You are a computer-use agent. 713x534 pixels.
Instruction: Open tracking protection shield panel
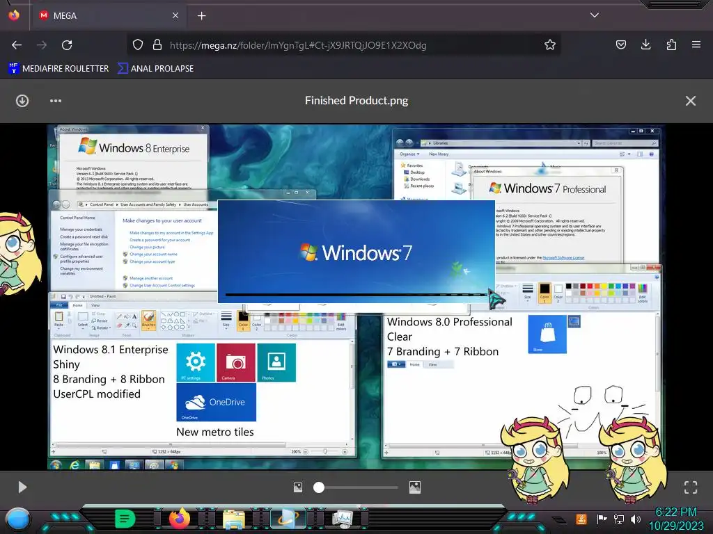(138, 44)
